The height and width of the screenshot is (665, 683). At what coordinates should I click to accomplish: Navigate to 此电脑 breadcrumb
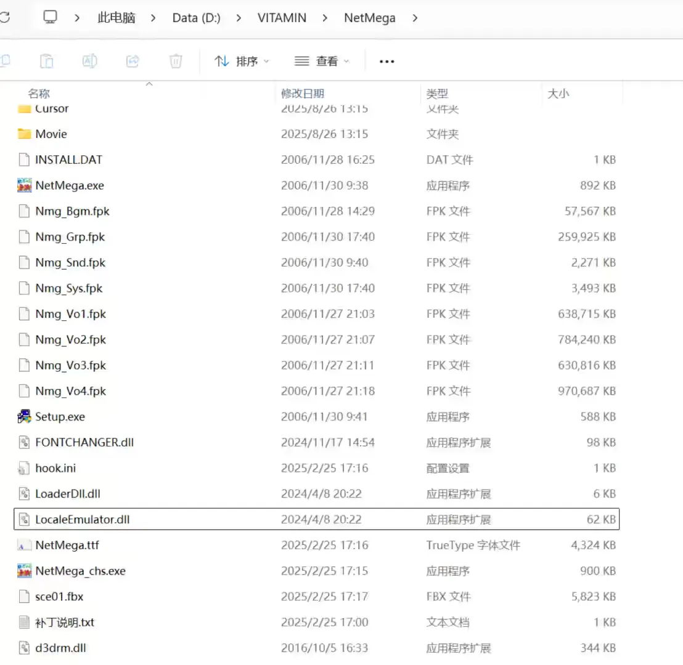coord(117,18)
